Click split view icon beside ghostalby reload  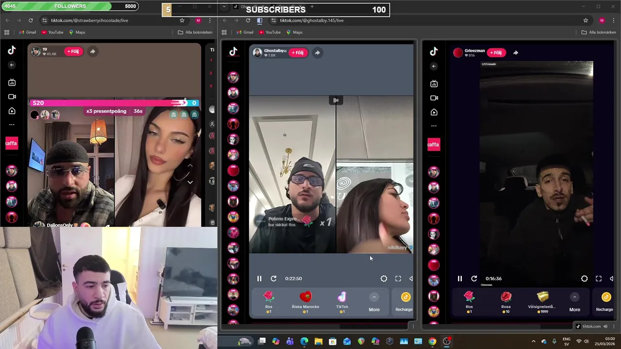coord(260,20)
